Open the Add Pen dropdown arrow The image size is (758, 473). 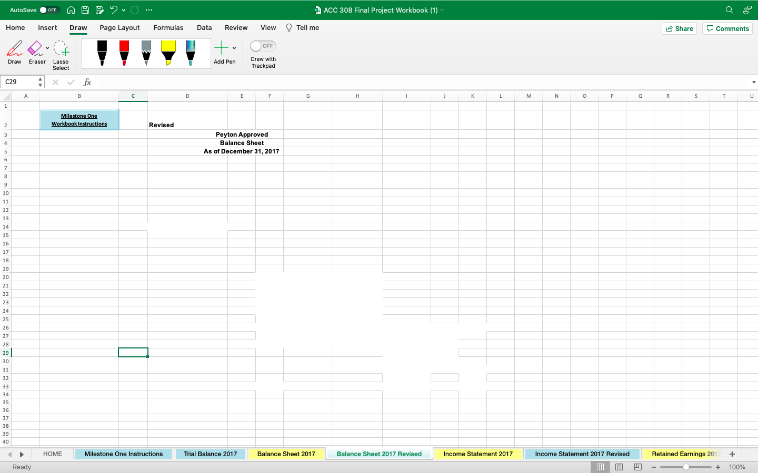point(234,47)
